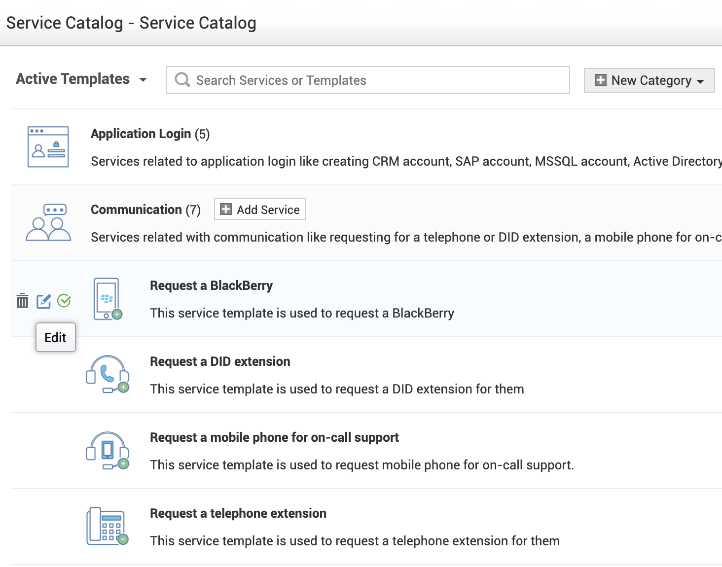Open Request a mobile phone for on-call support
This screenshot has height=567, width=722.
274,437
